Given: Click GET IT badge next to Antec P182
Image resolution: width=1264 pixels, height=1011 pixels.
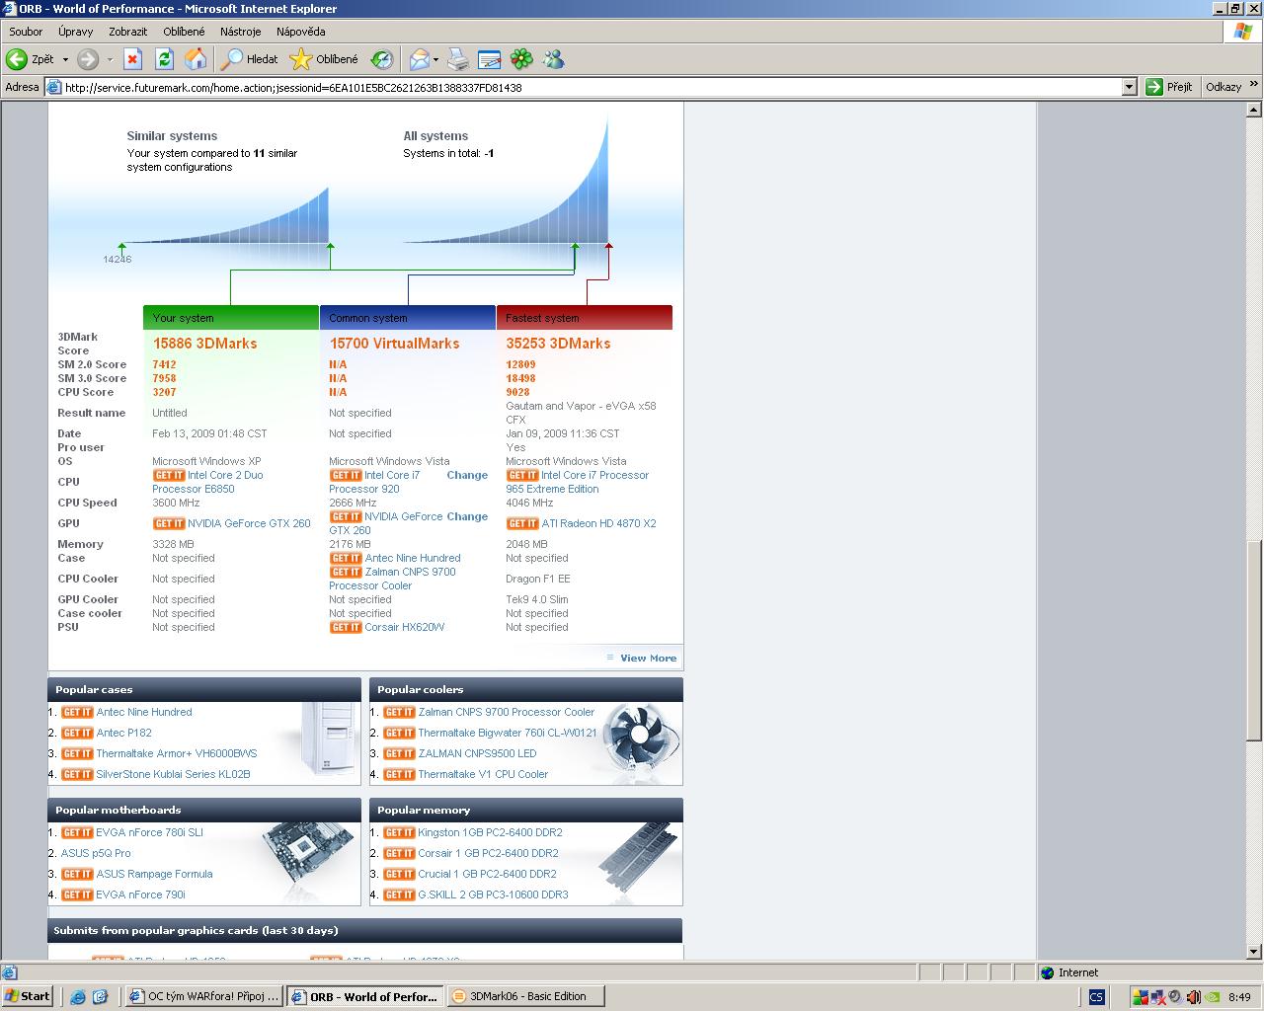Looking at the screenshot, I should 77,733.
